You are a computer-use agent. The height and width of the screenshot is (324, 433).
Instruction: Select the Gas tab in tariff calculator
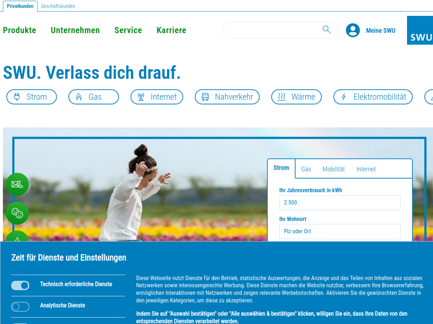pyautogui.click(x=306, y=169)
